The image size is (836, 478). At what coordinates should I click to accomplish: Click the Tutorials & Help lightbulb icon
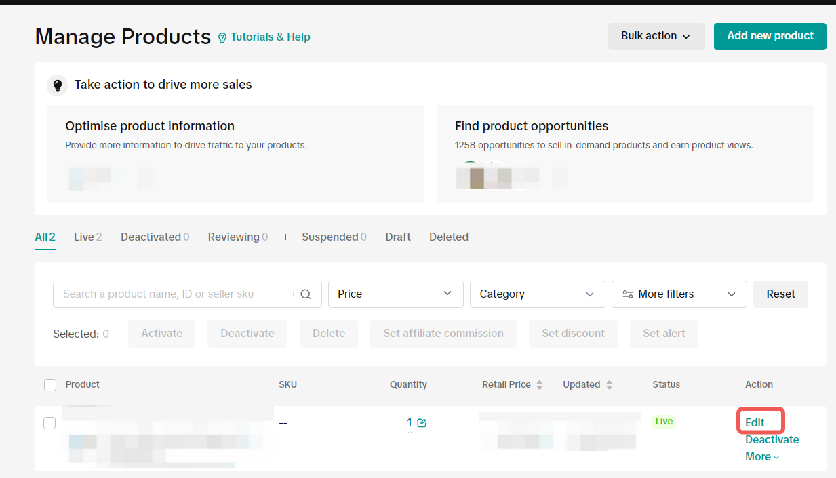[222, 38]
